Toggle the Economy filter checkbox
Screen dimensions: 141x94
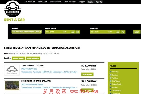pos(110,72)
